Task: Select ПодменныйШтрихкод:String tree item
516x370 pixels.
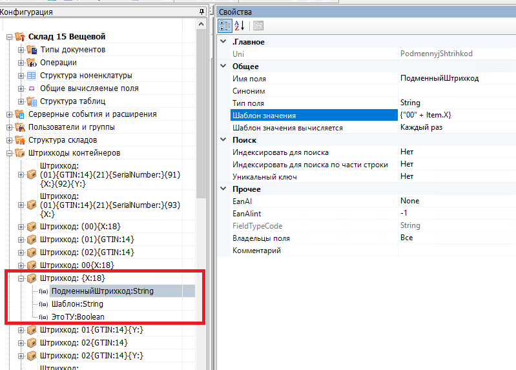Action: [x=103, y=291]
